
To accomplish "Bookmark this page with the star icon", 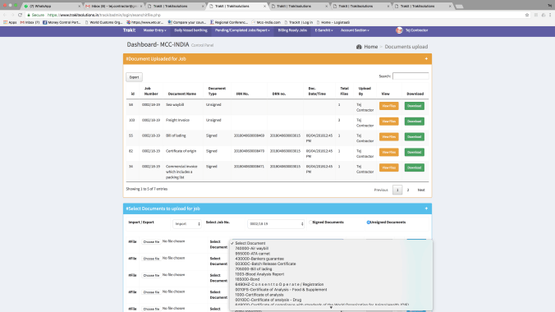I will tap(527, 15).
